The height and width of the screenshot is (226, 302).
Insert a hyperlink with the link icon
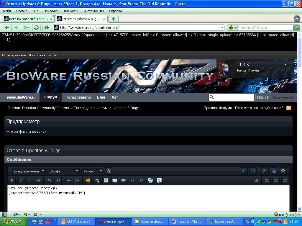(x=97, y=180)
